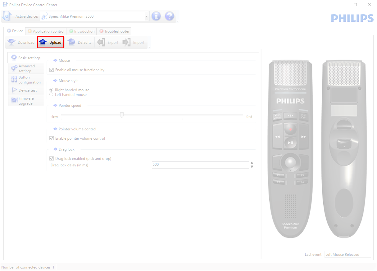Click the Drag lock section arrow
377x271 pixels.
point(55,149)
